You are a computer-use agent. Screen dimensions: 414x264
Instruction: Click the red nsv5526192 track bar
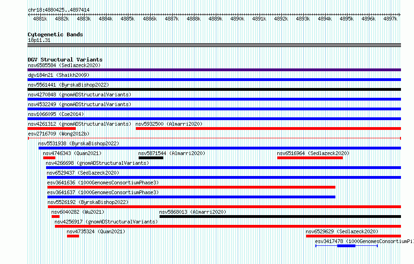coord(224,207)
